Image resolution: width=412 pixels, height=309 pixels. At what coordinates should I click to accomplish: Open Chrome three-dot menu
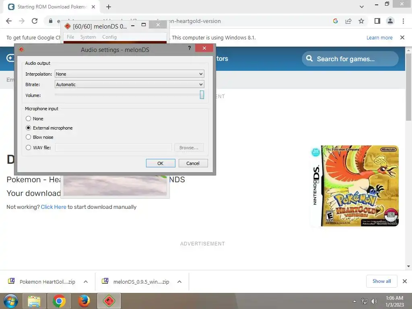[x=403, y=21]
